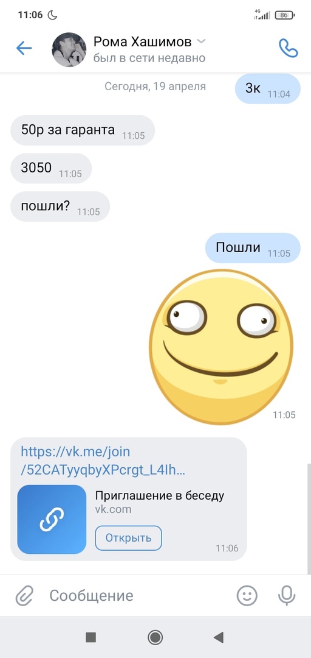The height and width of the screenshot is (658, 311).
Task: Select the Приглашение в беседу title
Action: (x=160, y=495)
